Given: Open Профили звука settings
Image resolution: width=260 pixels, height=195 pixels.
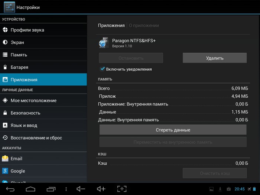Looking at the screenshot, I should (43, 30).
